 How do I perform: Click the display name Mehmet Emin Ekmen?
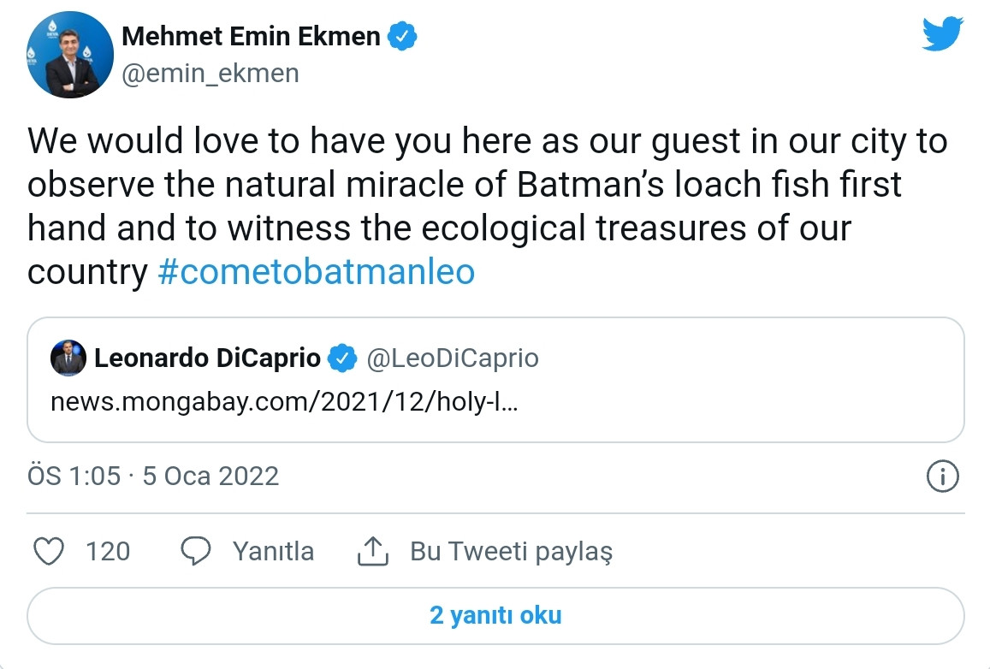252,36
